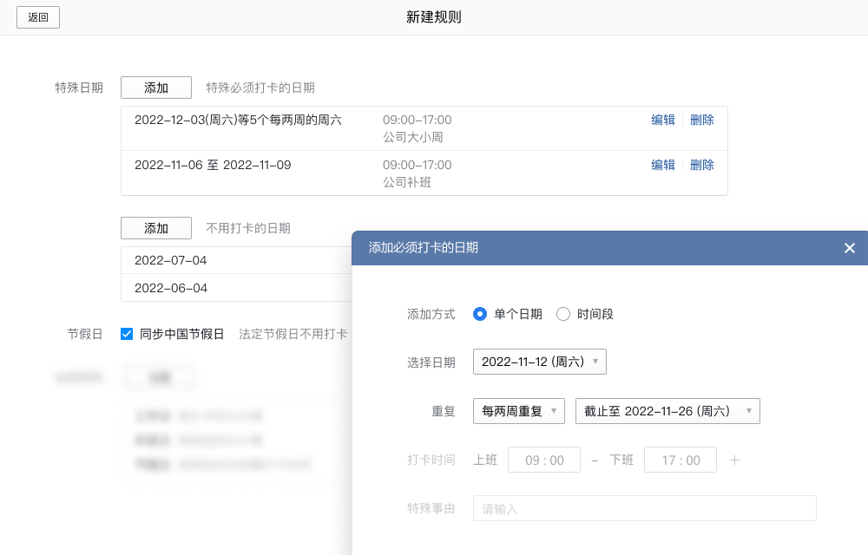Click the 返回 button

click(38, 16)
